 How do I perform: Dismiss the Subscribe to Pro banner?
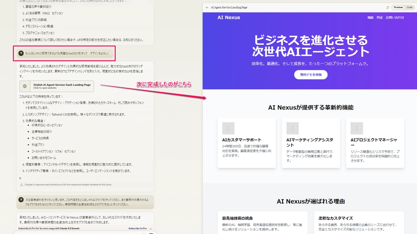[x=151, y=228]
